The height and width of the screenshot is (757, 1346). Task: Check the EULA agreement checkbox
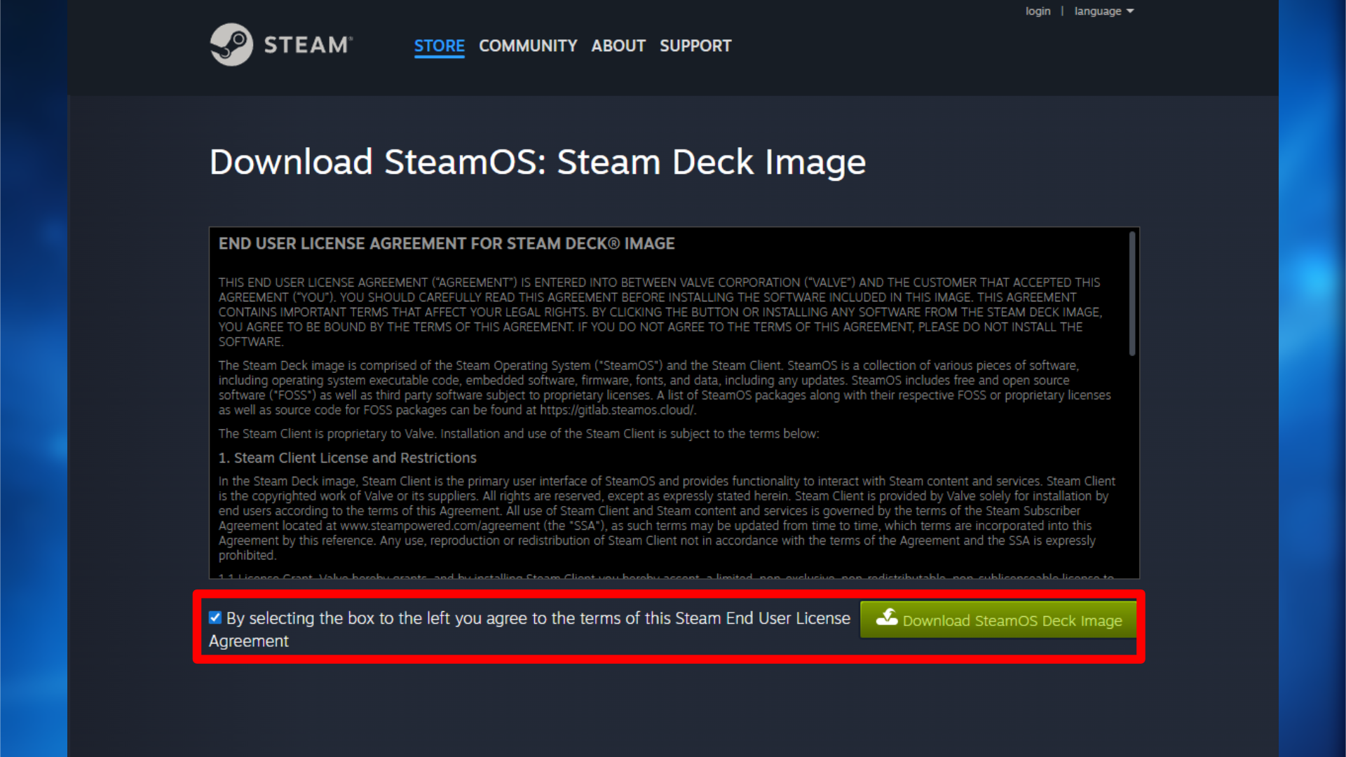[215, 618]
